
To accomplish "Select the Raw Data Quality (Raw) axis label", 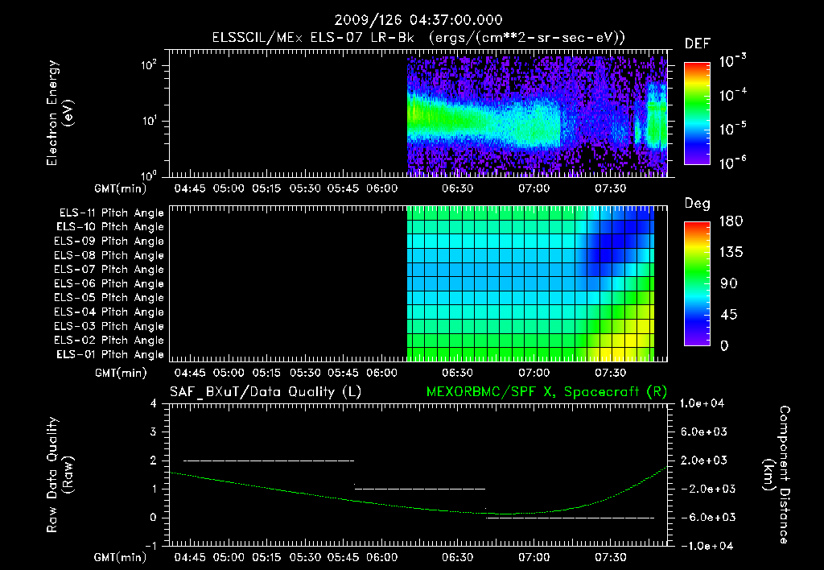I will click(60, 474).
